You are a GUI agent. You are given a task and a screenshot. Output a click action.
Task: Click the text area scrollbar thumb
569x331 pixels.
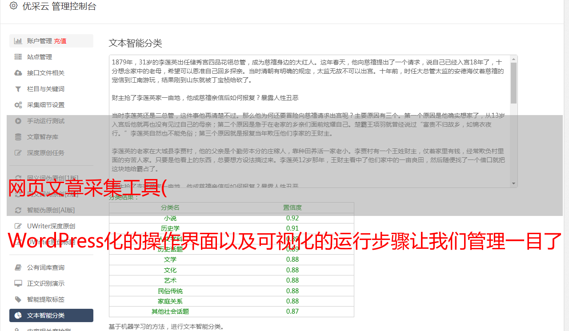[513, 83]
